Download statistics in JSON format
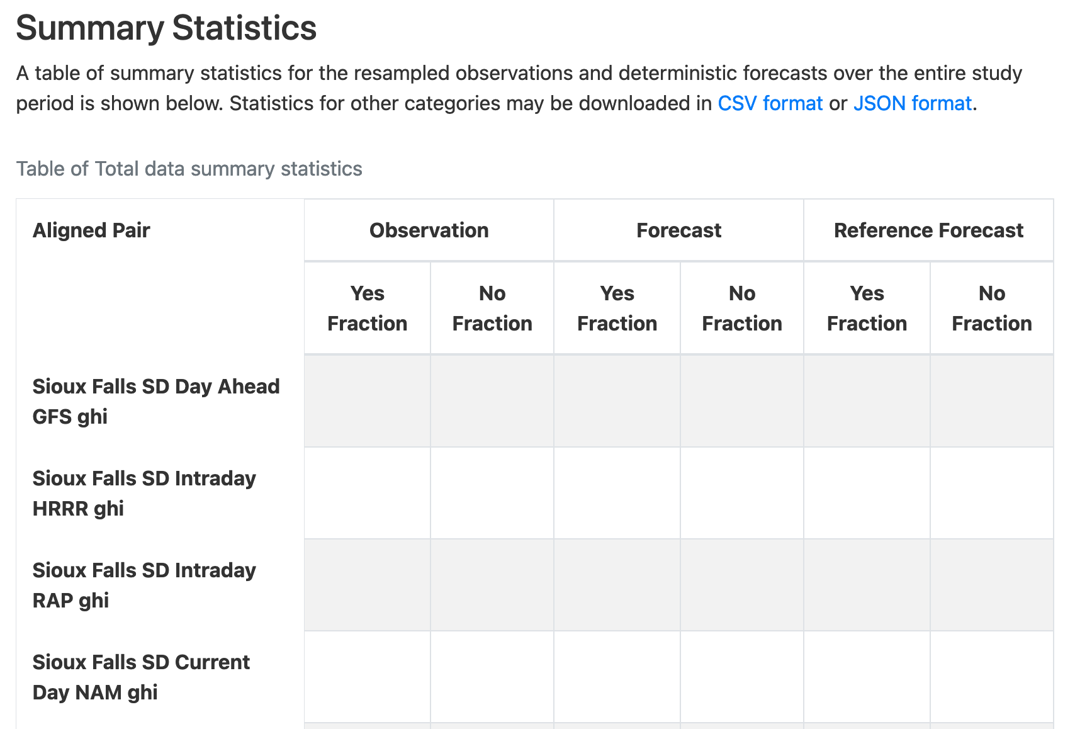The width and height of the screenshot is (1075, 729). [x=912, y=103]
